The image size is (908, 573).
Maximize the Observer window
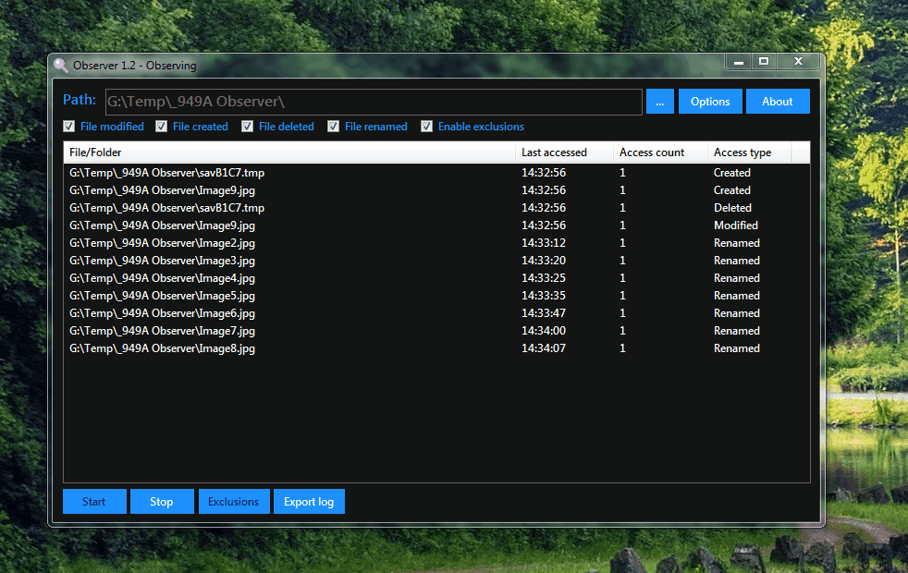coord(764,61)
